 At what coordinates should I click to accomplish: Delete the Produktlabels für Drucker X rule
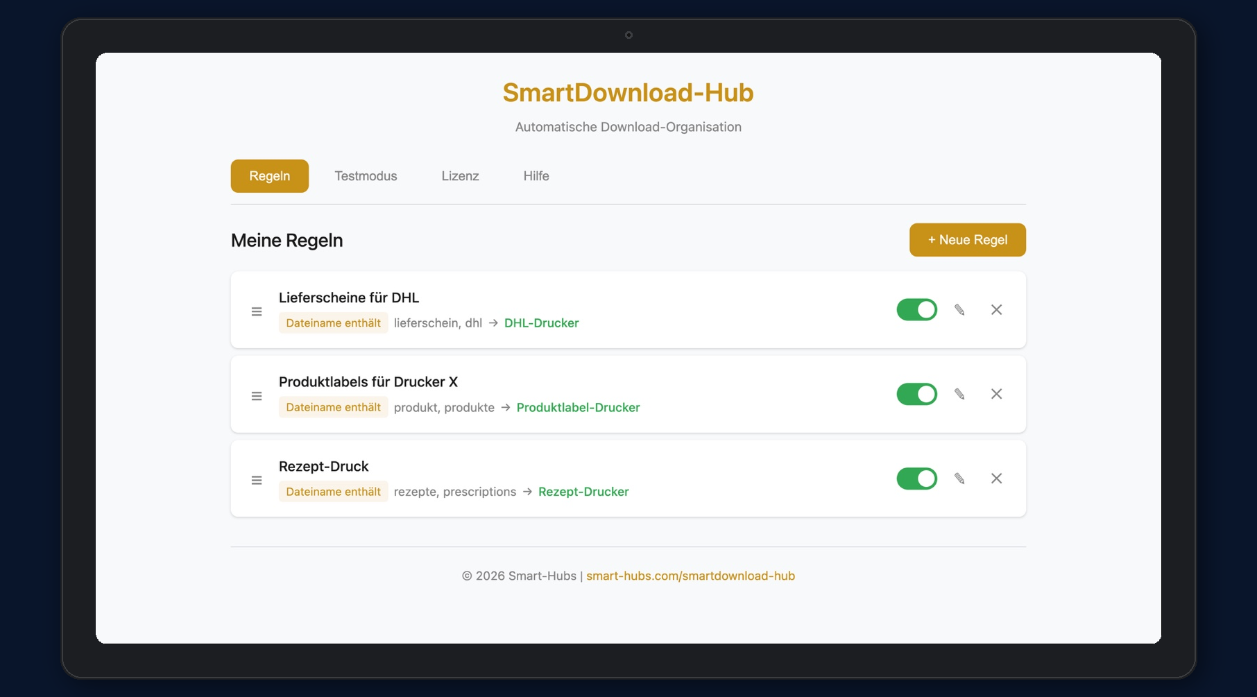point(996,394)
